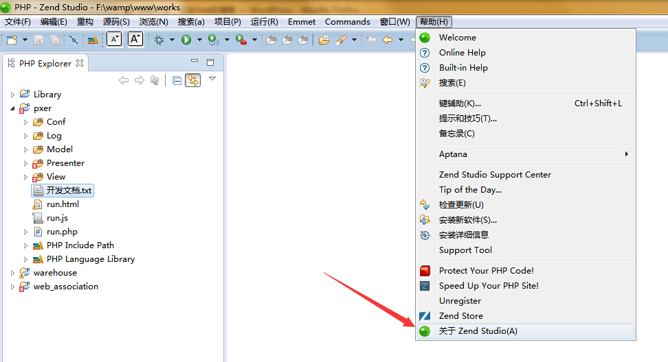Choose 检查更新(U) from Help menu
The height and width of the screenshot is (362, 668).
pyautogui.click(x=461, y=205)
